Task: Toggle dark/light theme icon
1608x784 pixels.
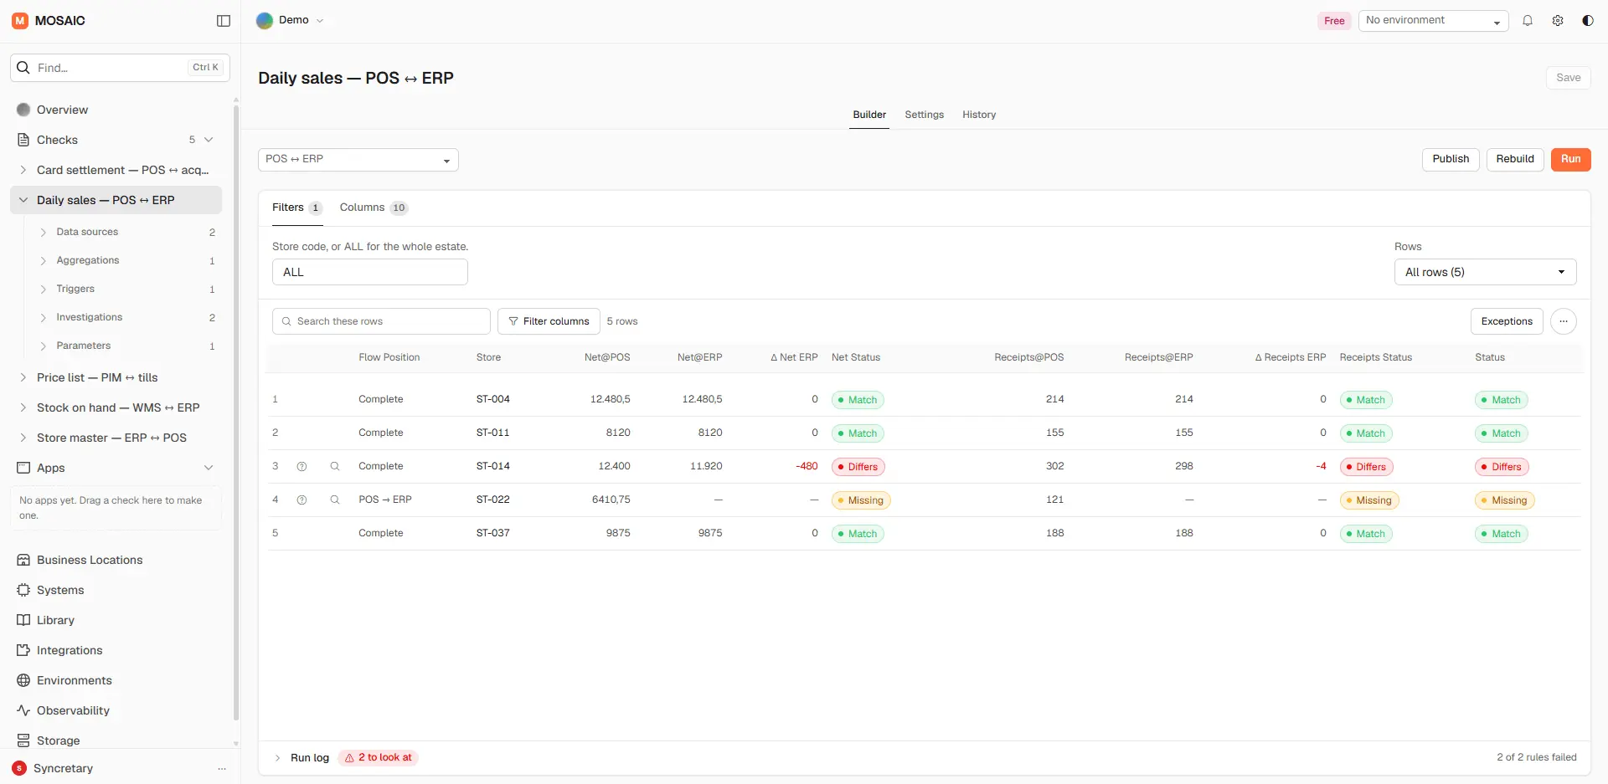Action: (1588, 21)
